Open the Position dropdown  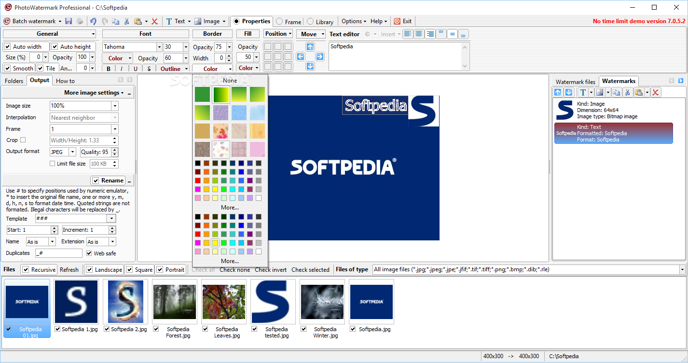[278, 34]
